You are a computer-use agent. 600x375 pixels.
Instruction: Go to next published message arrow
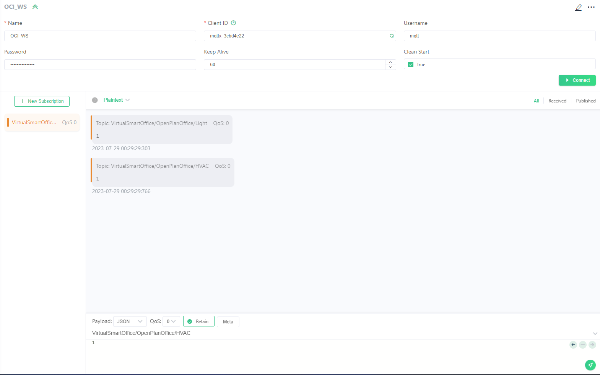click(592, 345)
